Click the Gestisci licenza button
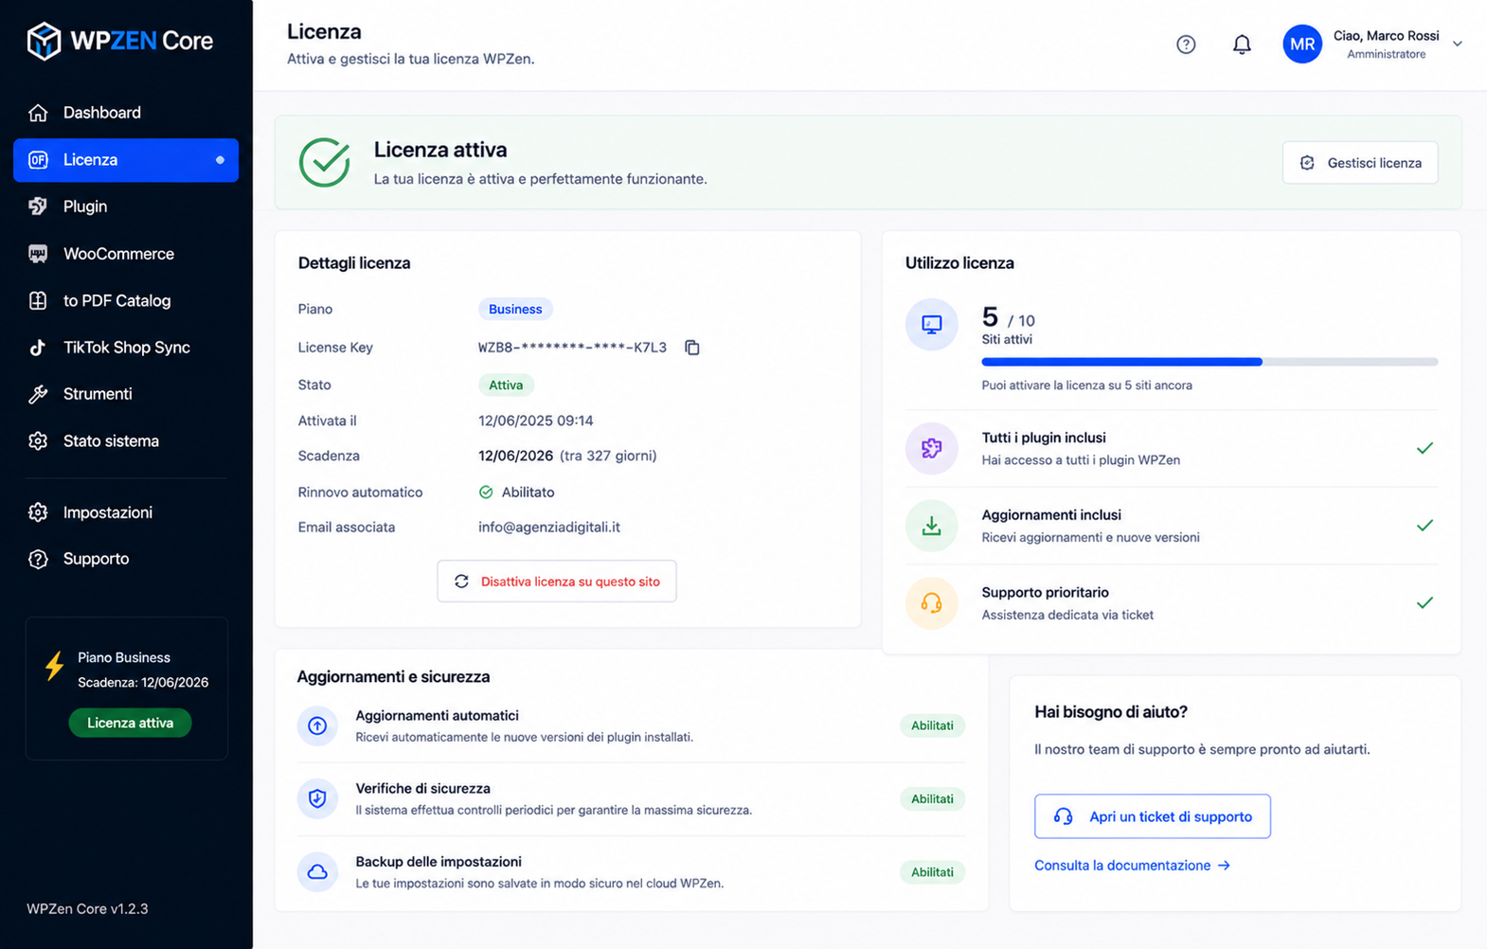 pos(1360,163)
